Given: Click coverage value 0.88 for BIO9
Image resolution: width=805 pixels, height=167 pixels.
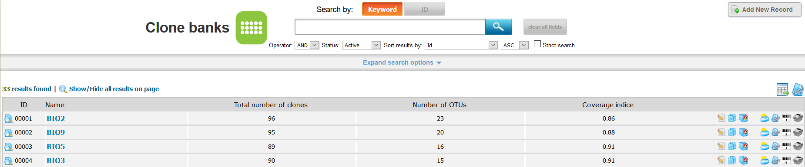Looking at the screenshot, I should click(x=609, y=132).
